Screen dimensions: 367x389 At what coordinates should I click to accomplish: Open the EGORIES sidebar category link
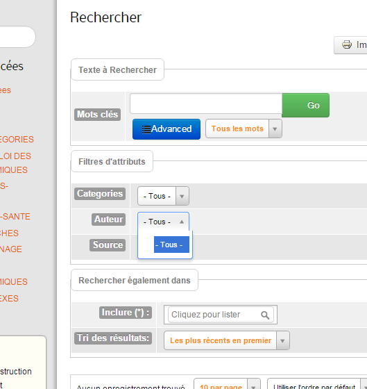click(x=17, y=140)
